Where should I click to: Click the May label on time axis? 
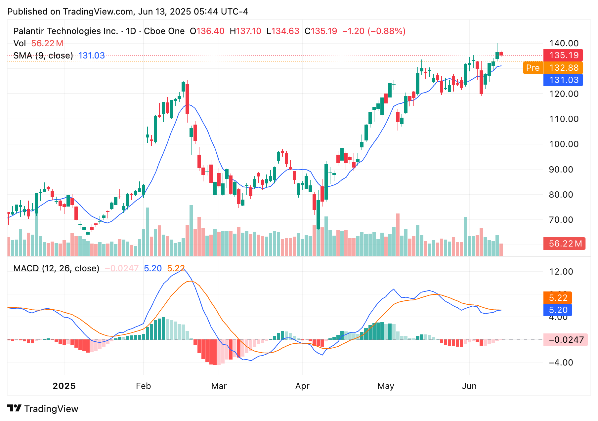[386, 386]
